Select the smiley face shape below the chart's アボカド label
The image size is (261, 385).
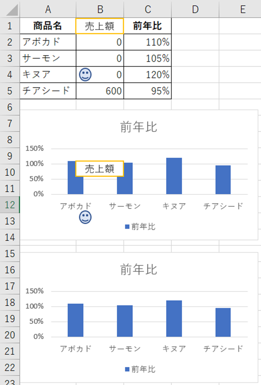tap(85, 218)
